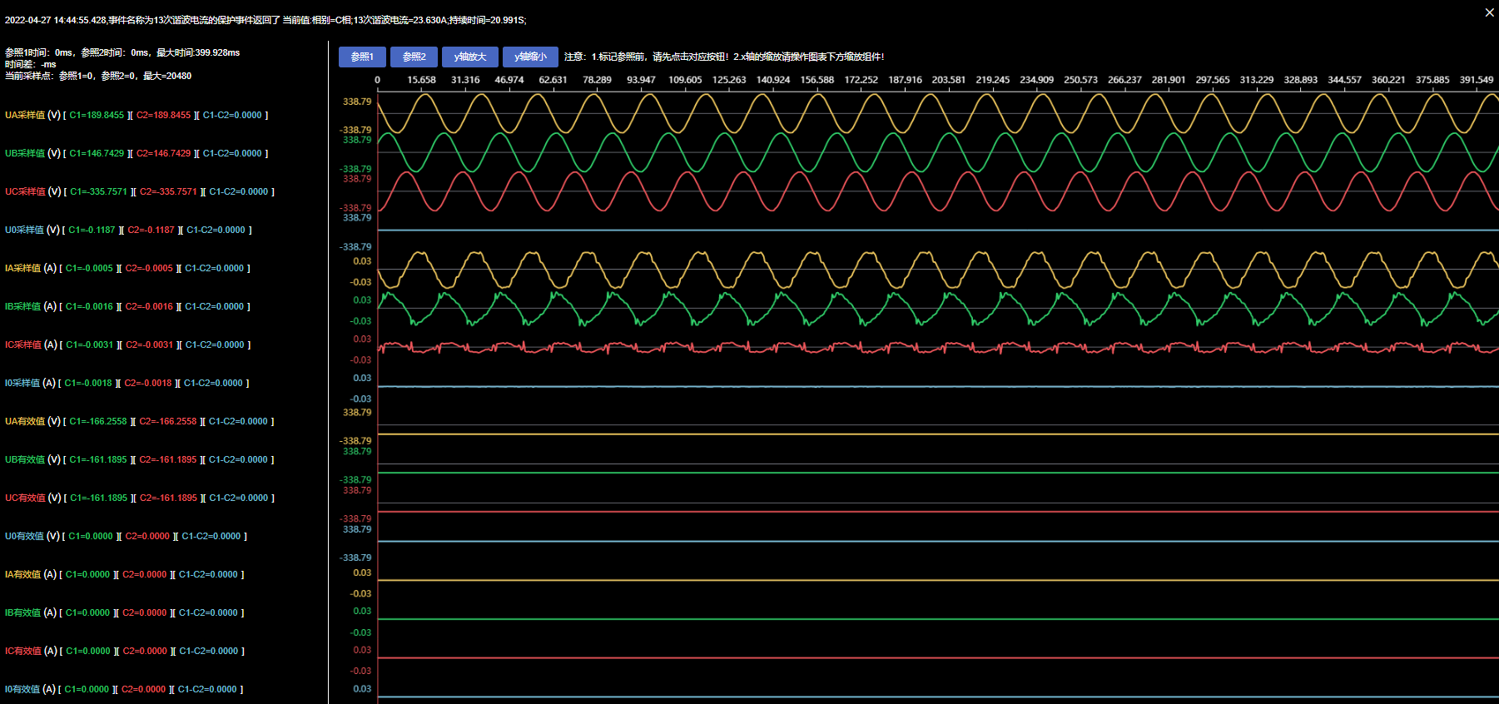Select the U0有效值 (V) channel label

pyautogui.click(x=32, y=536)
